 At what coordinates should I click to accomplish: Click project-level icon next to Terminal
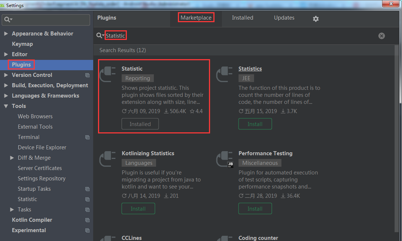(x=87, y=137)
